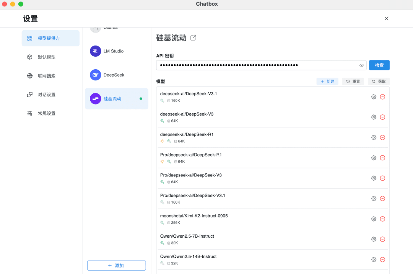Click 重置 to reset model list
Viewport: 413px width, 274px height.
353,82
